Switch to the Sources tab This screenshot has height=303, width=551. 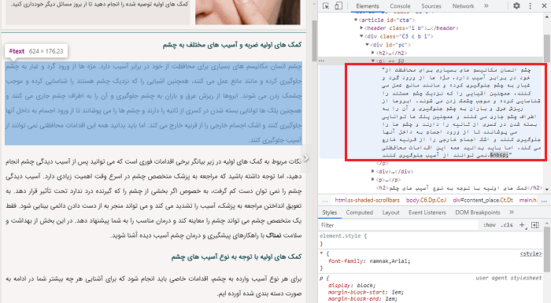click(431, 6)
